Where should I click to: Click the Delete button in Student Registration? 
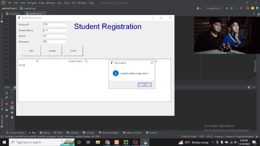[73, 51]
